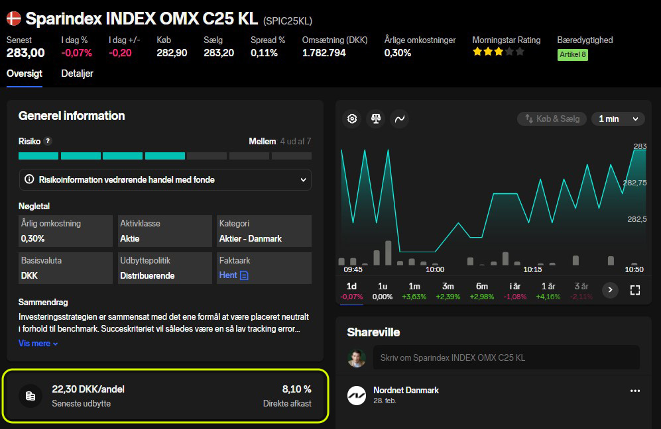
Task: Click the Udbyttepolitik Distribuerende cell
Action: 165,268
